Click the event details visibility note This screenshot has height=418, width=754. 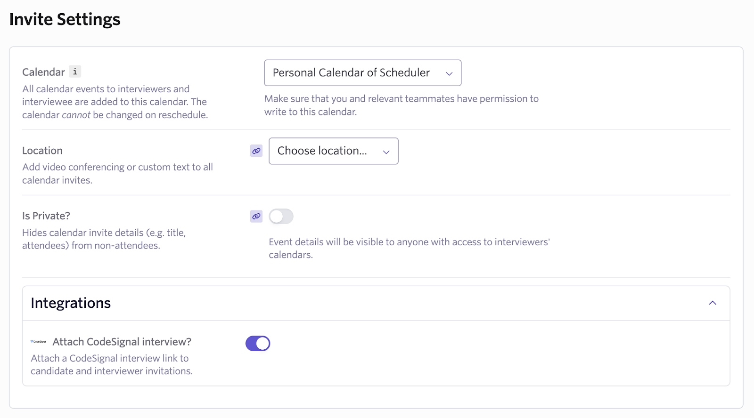click(x=410, y=249)
